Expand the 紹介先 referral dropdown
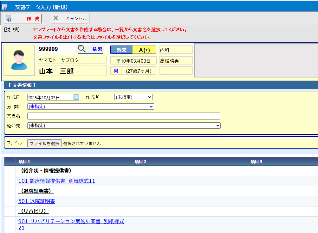318x233 pixels. (x=124, y=126)
